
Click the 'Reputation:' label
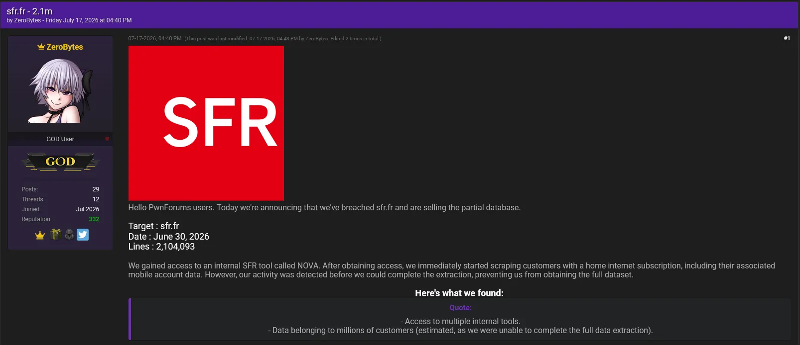click(36, 219)
